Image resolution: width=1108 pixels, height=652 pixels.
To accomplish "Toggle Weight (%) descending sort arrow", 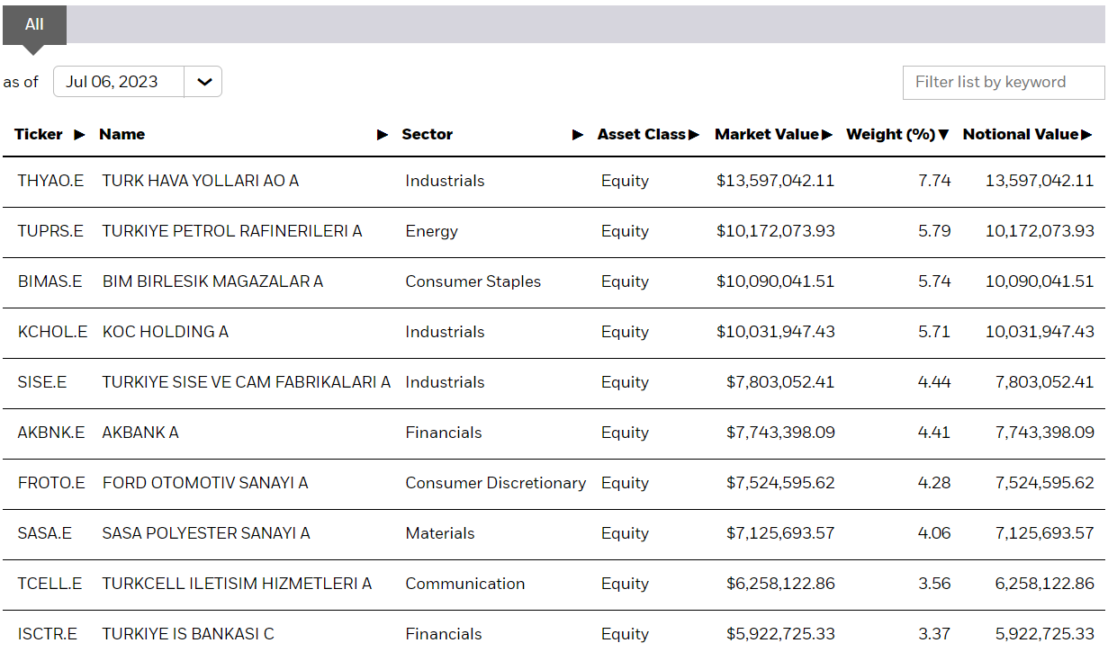I will 943,135.
